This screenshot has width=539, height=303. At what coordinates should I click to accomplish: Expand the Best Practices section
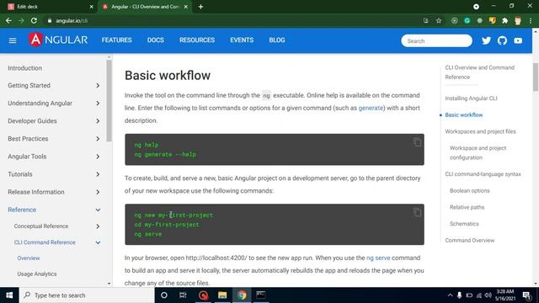98,139
